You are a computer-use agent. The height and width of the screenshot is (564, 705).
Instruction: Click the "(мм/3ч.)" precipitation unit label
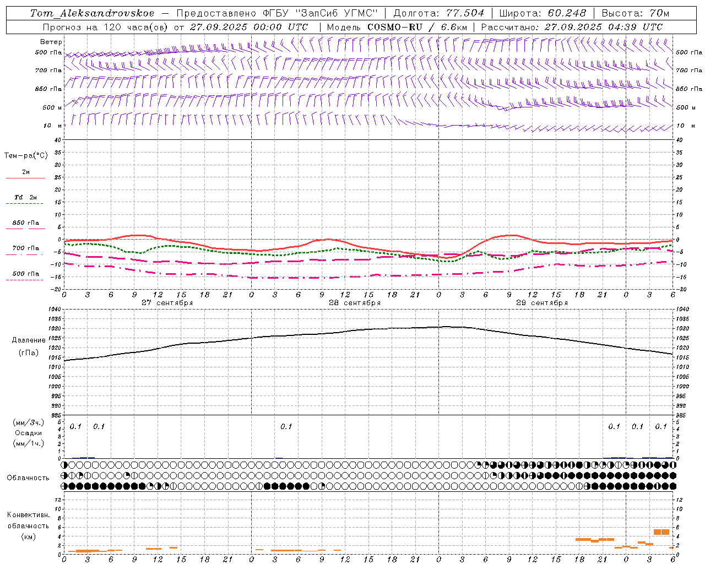(x=28, y=423)
